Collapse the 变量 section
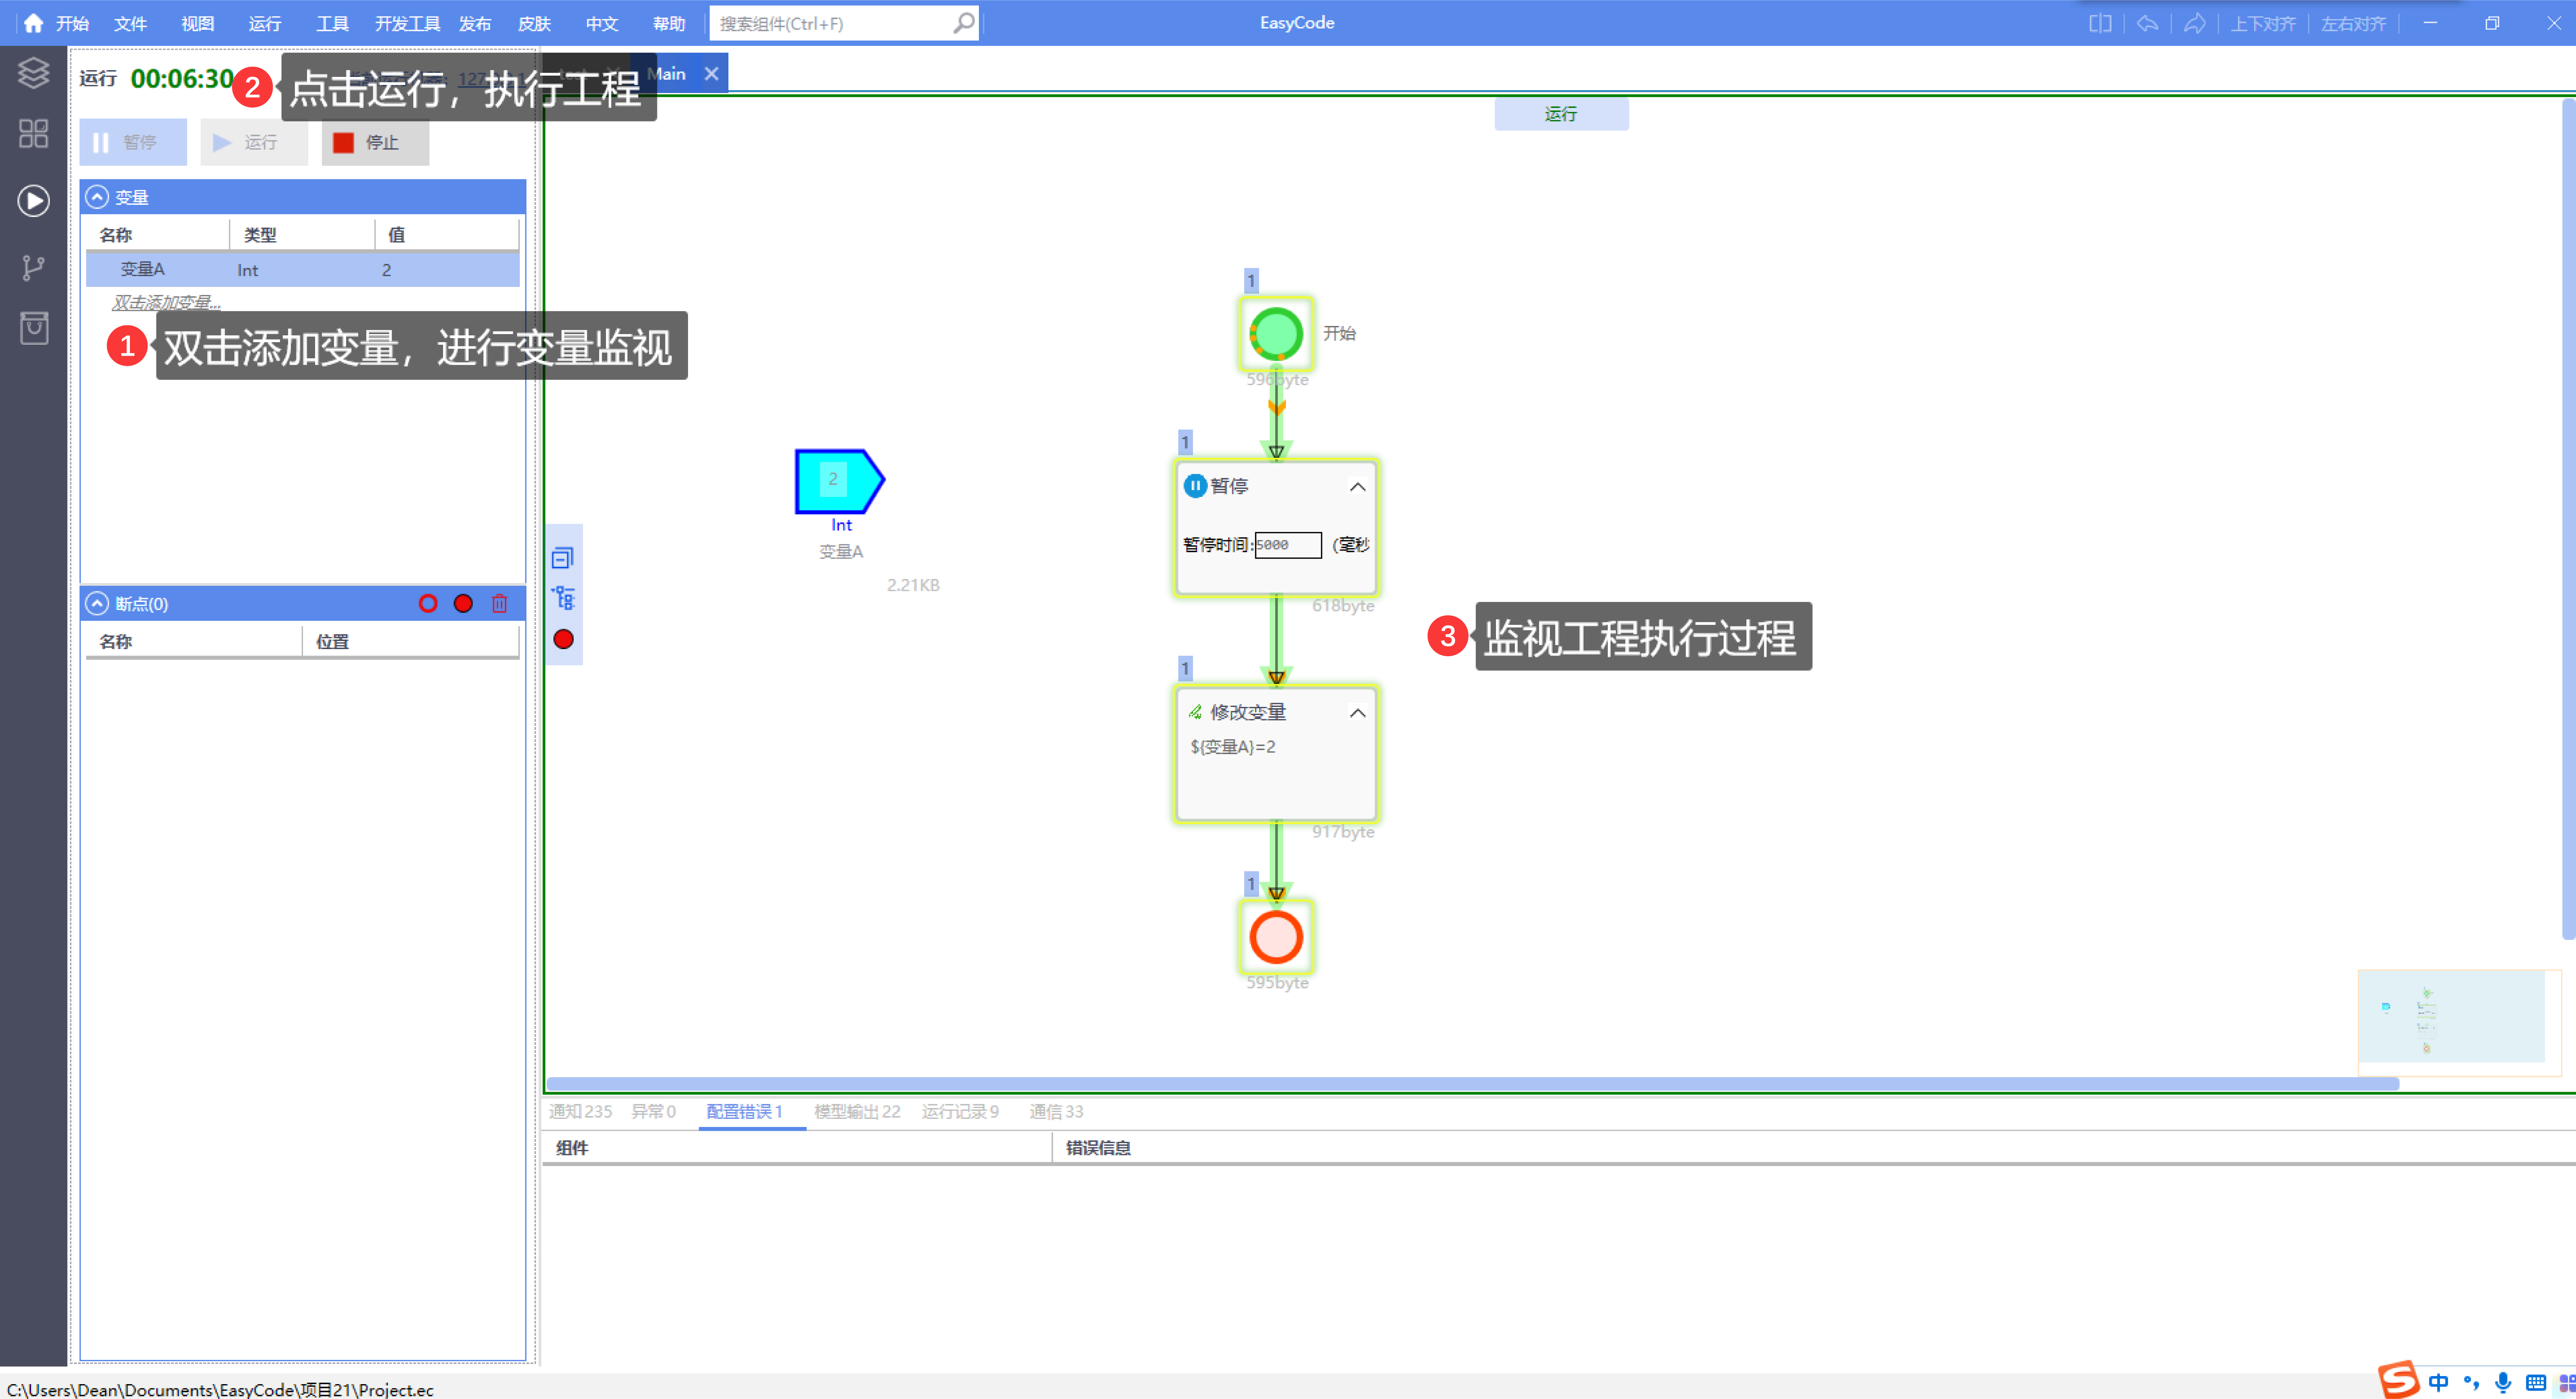2576x1399 pixels. coord(97,197)
